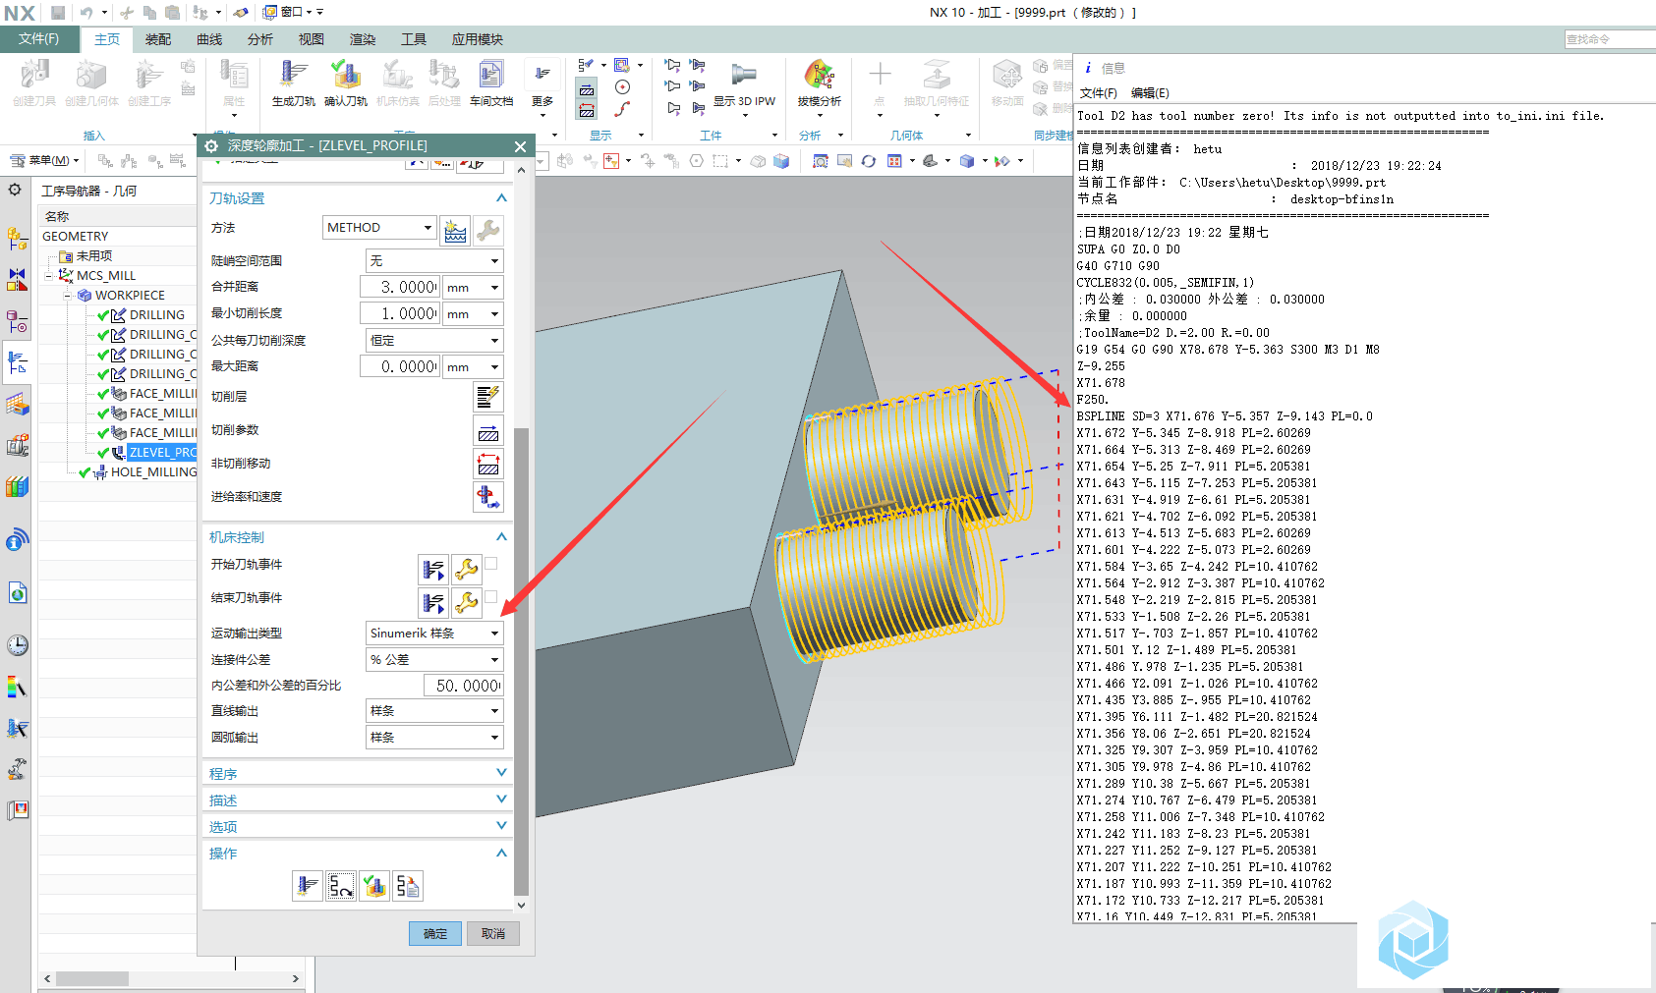Click the undo icon in title bar
1656x993 pixels.
86,13
